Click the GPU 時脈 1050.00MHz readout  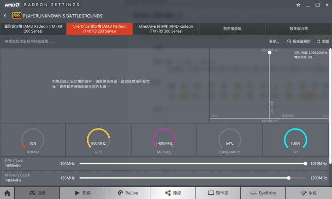(311, 53)
